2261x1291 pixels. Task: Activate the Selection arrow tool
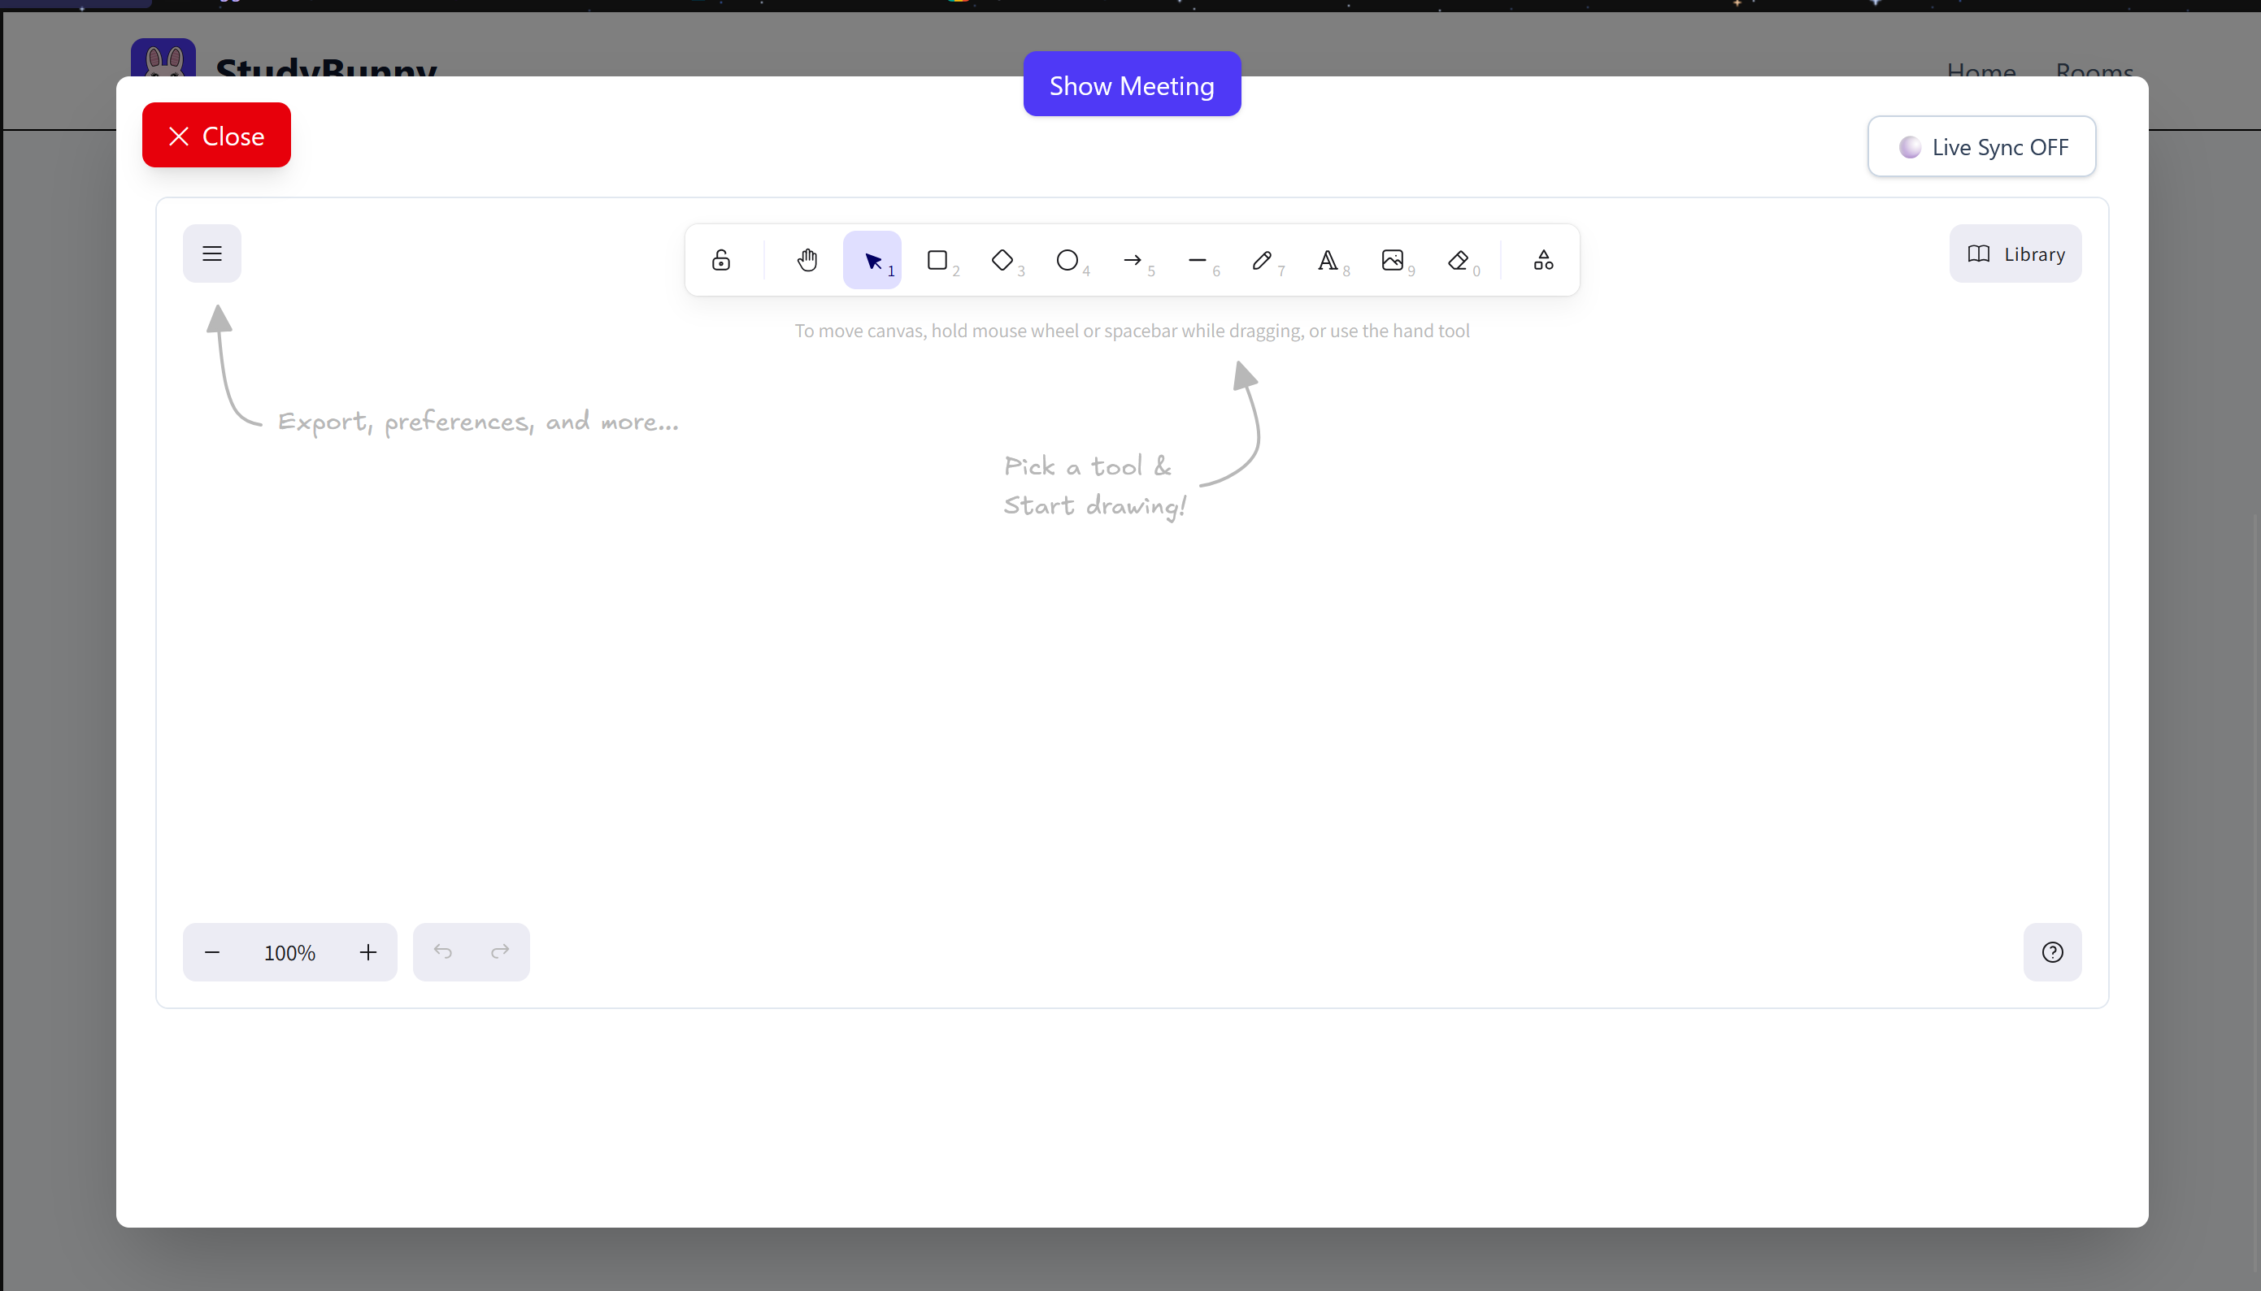pyautogui.click(x=872, y=260)
